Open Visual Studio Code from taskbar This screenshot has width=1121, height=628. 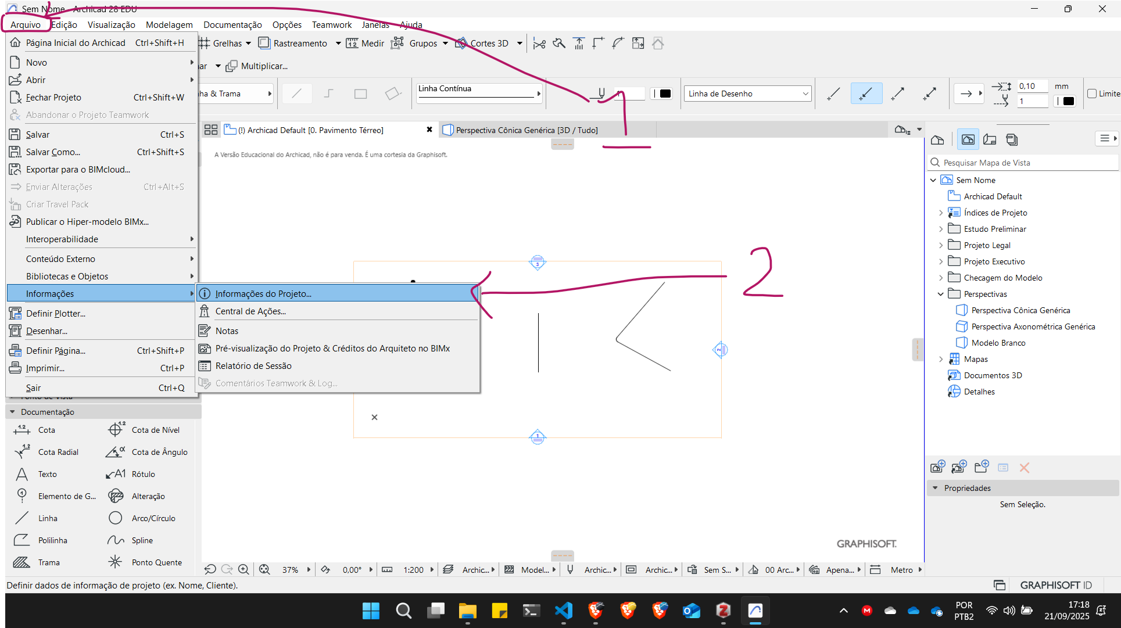[563, 611]
